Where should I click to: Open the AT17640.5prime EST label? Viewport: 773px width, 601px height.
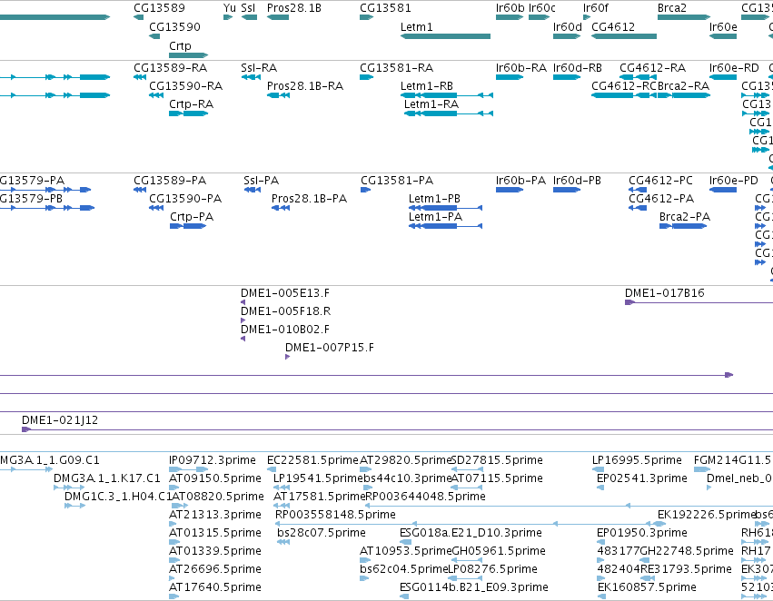click(x=215, y=587)
